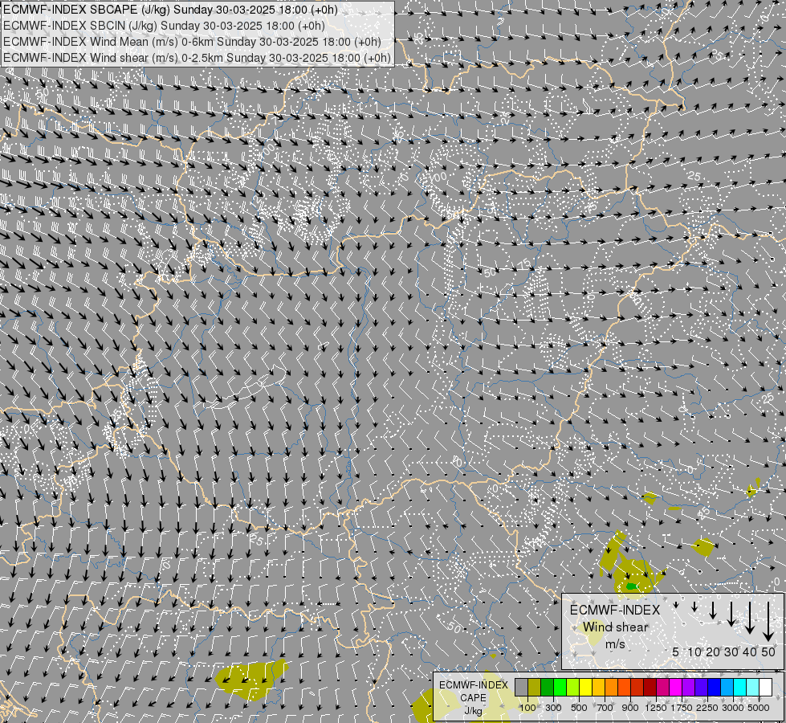Select the gray swatch in CAPE legend
The width and height of the screenshot is (786, 723).
(521, 687)
